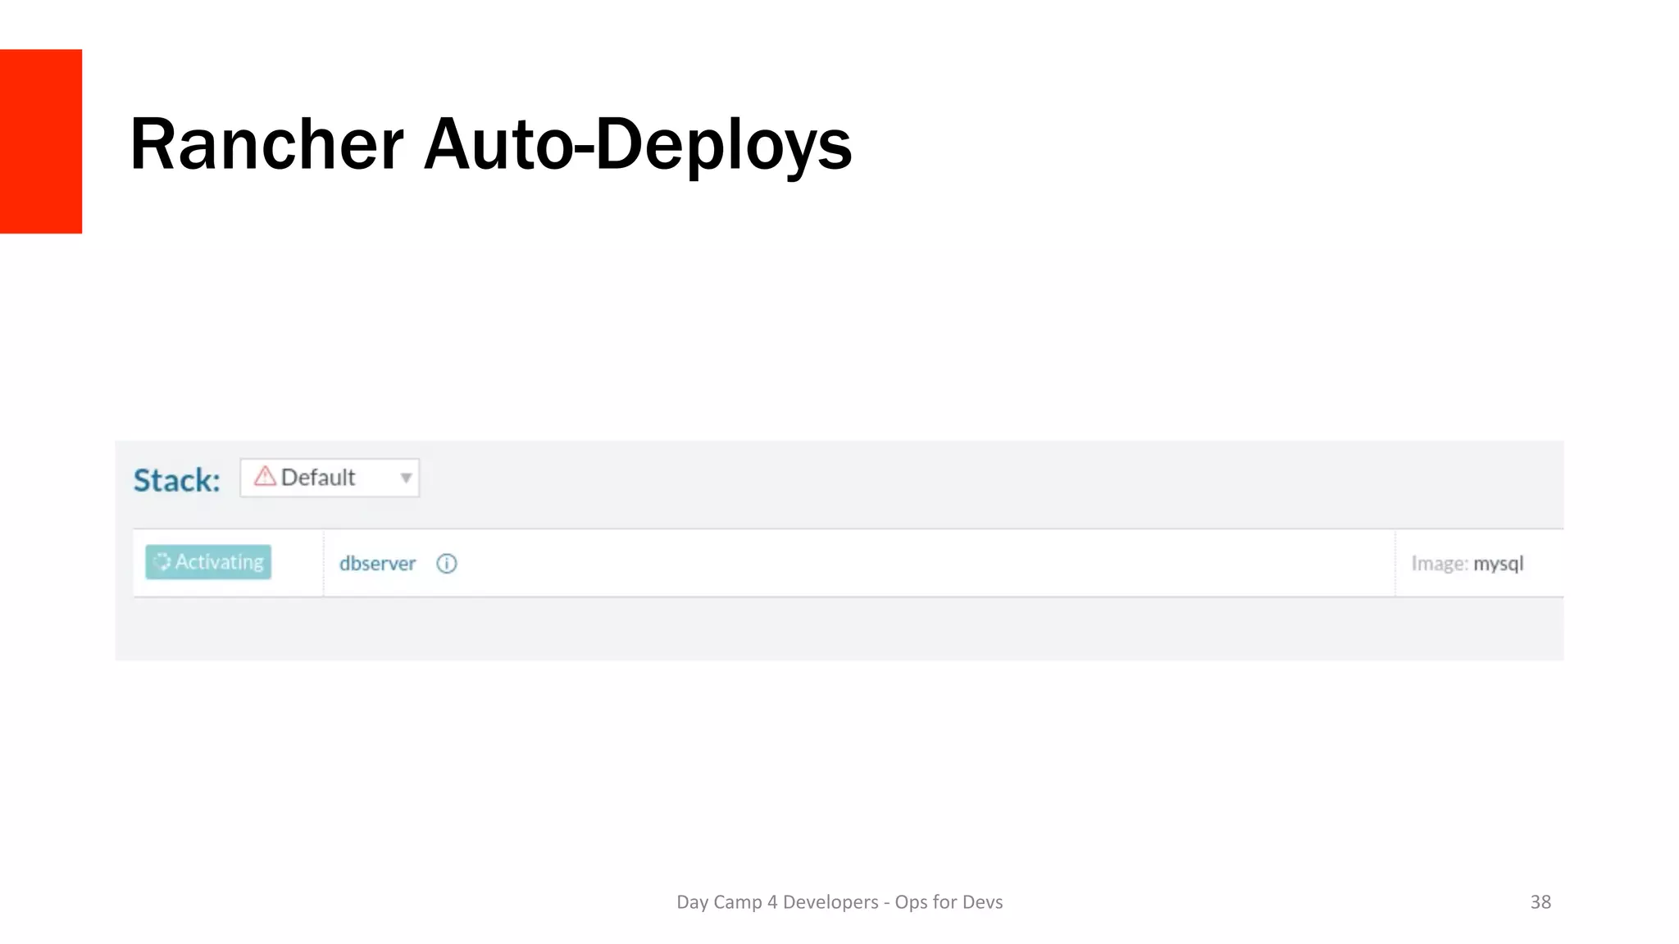The height and width of the screenshot is (944, 1679).
Task: Click slide number 38
Action: pyautogui.click(x=1540, y=902)
